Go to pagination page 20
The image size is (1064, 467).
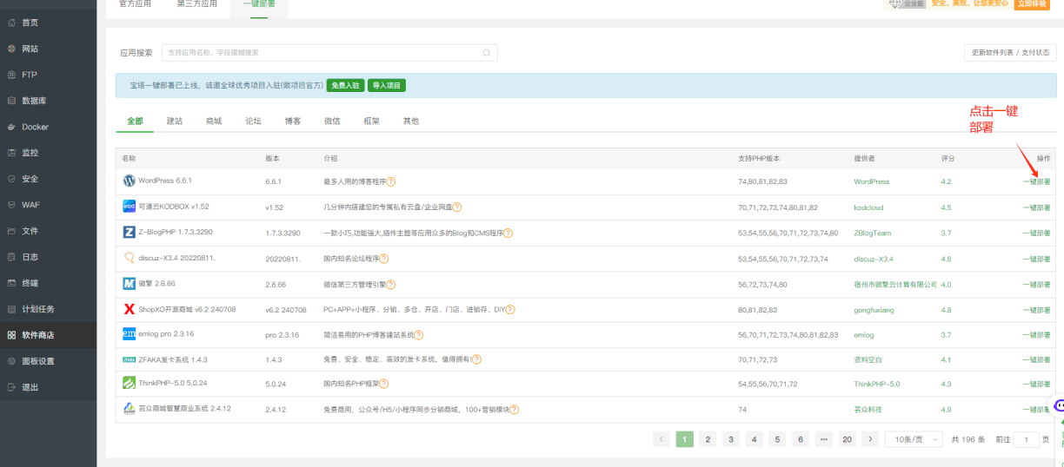[x=847, y=439]
